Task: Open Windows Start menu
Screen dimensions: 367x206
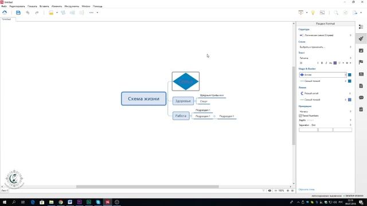Action: click(x=5, y=202)
